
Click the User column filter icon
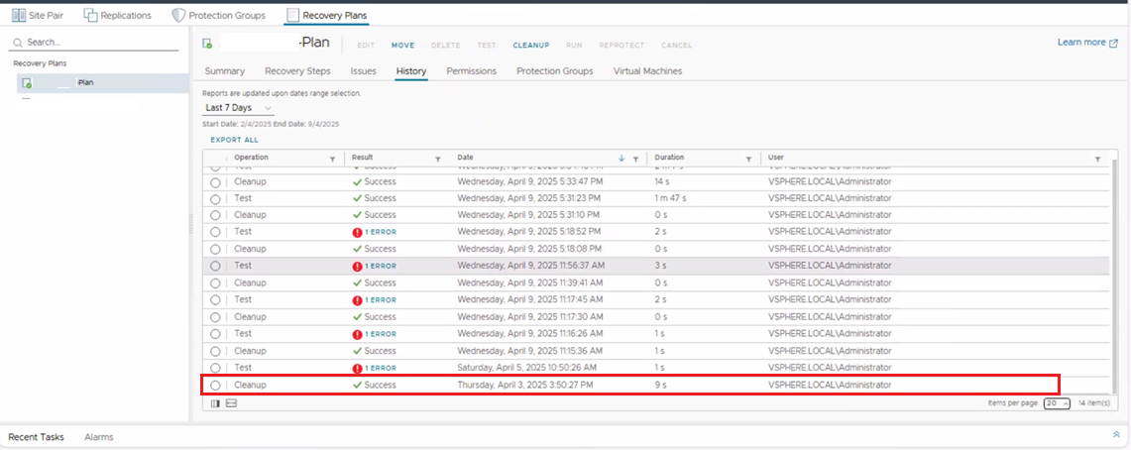tap(1097, 159)
